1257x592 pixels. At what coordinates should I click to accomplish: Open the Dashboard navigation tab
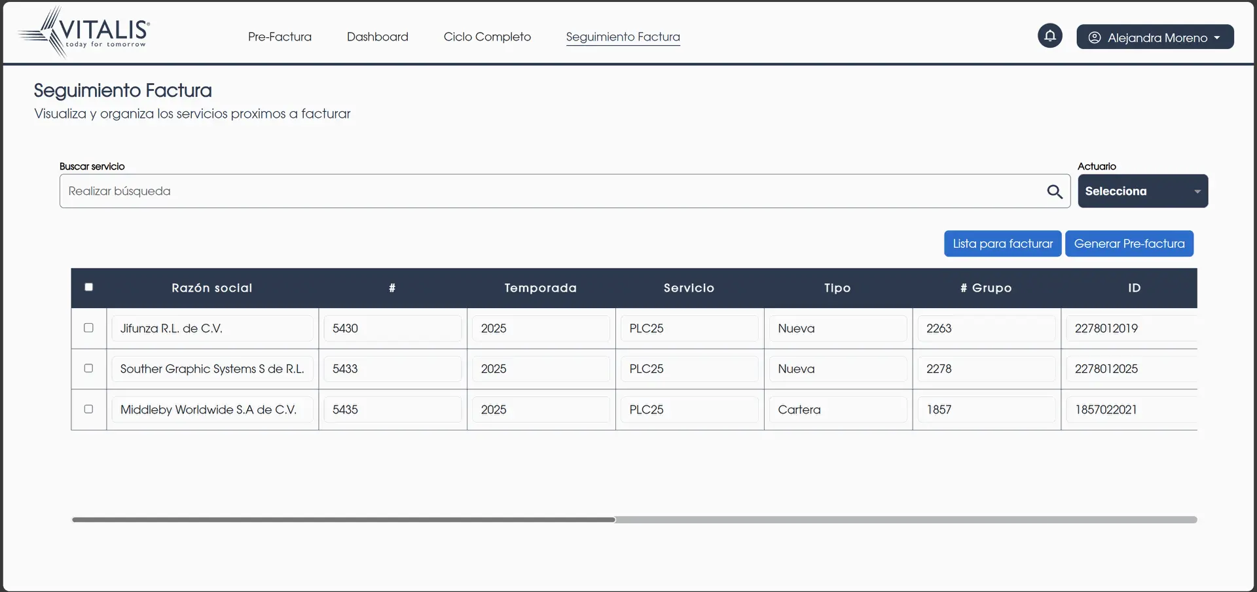pos(377,37)
